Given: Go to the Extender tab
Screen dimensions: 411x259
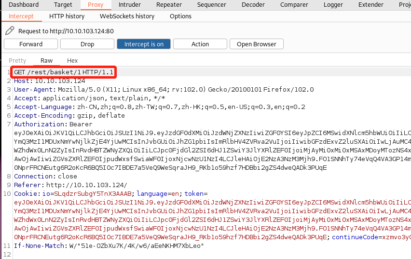Looking at the screenshot, I should [370, 5].
